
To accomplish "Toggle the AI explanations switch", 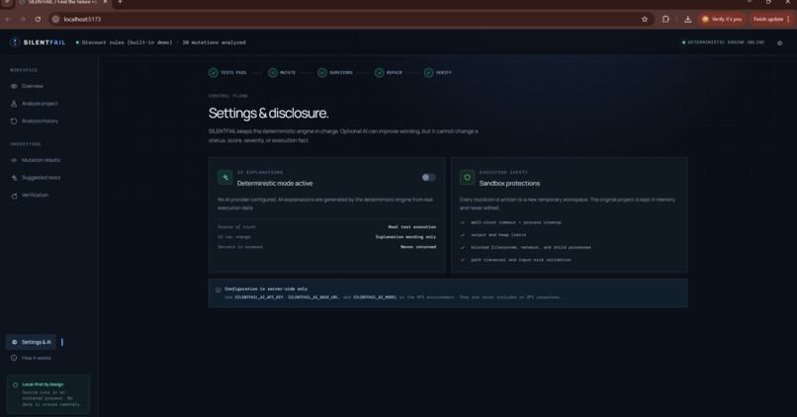I will coord(428,177).
